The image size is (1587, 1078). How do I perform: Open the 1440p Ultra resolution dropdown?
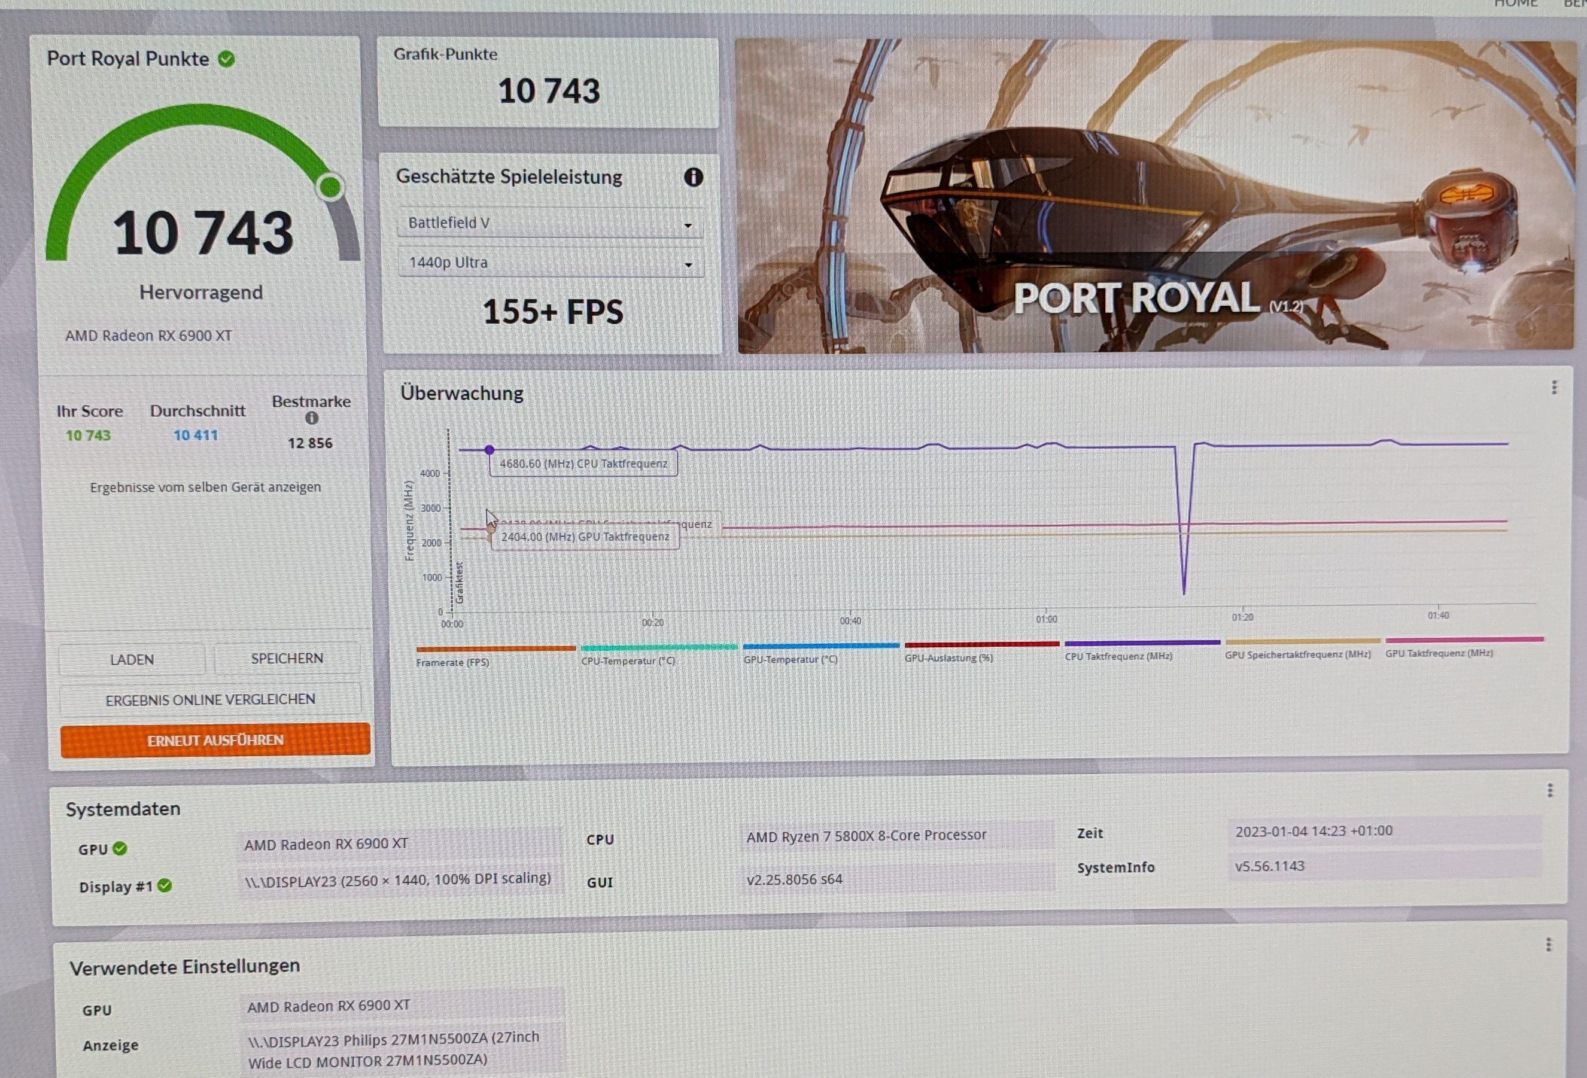tap(550, 263)
